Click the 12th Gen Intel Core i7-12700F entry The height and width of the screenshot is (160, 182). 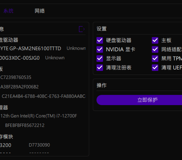[x=39, y=116]
